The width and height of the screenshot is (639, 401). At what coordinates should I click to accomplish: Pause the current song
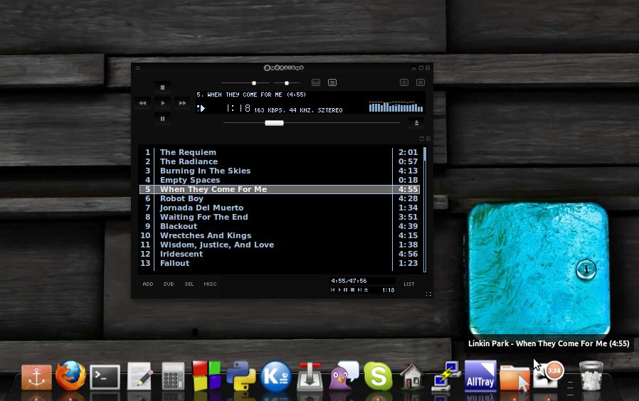click(163, 119)
